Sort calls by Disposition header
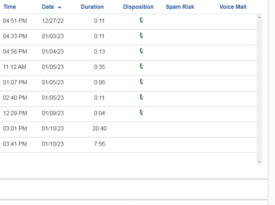The image size is (275, 205). pos(138,7)
